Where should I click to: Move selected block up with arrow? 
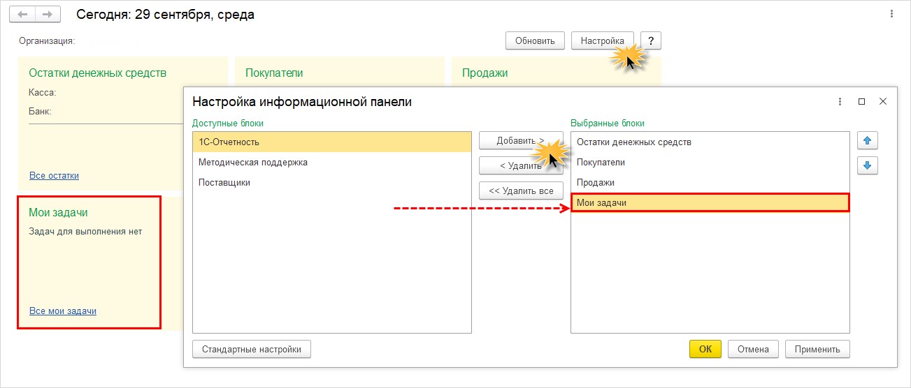[868, 141]
